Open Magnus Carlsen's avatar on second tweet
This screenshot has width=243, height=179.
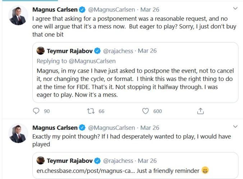click(18, 133)
